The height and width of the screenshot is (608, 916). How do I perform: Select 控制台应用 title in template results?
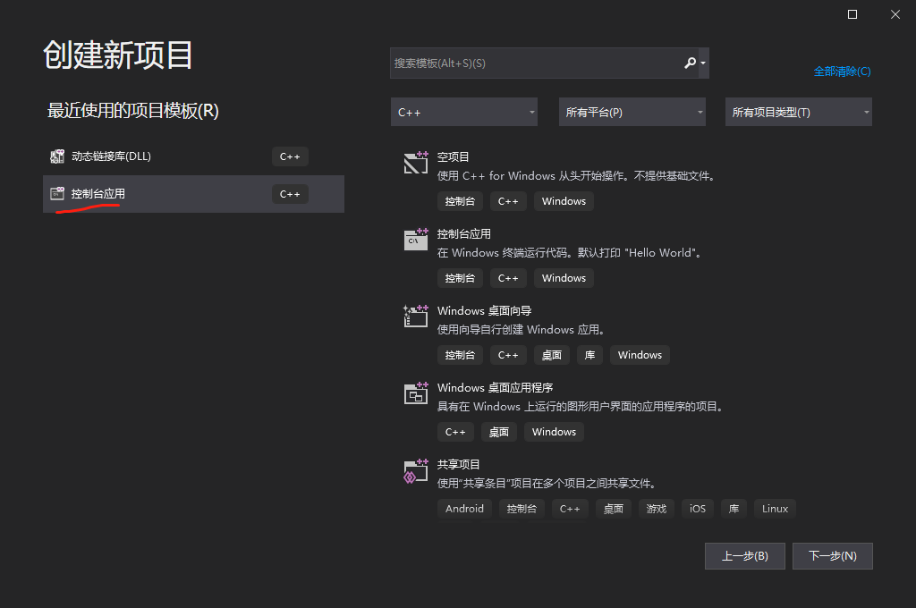tap(464, 234)
